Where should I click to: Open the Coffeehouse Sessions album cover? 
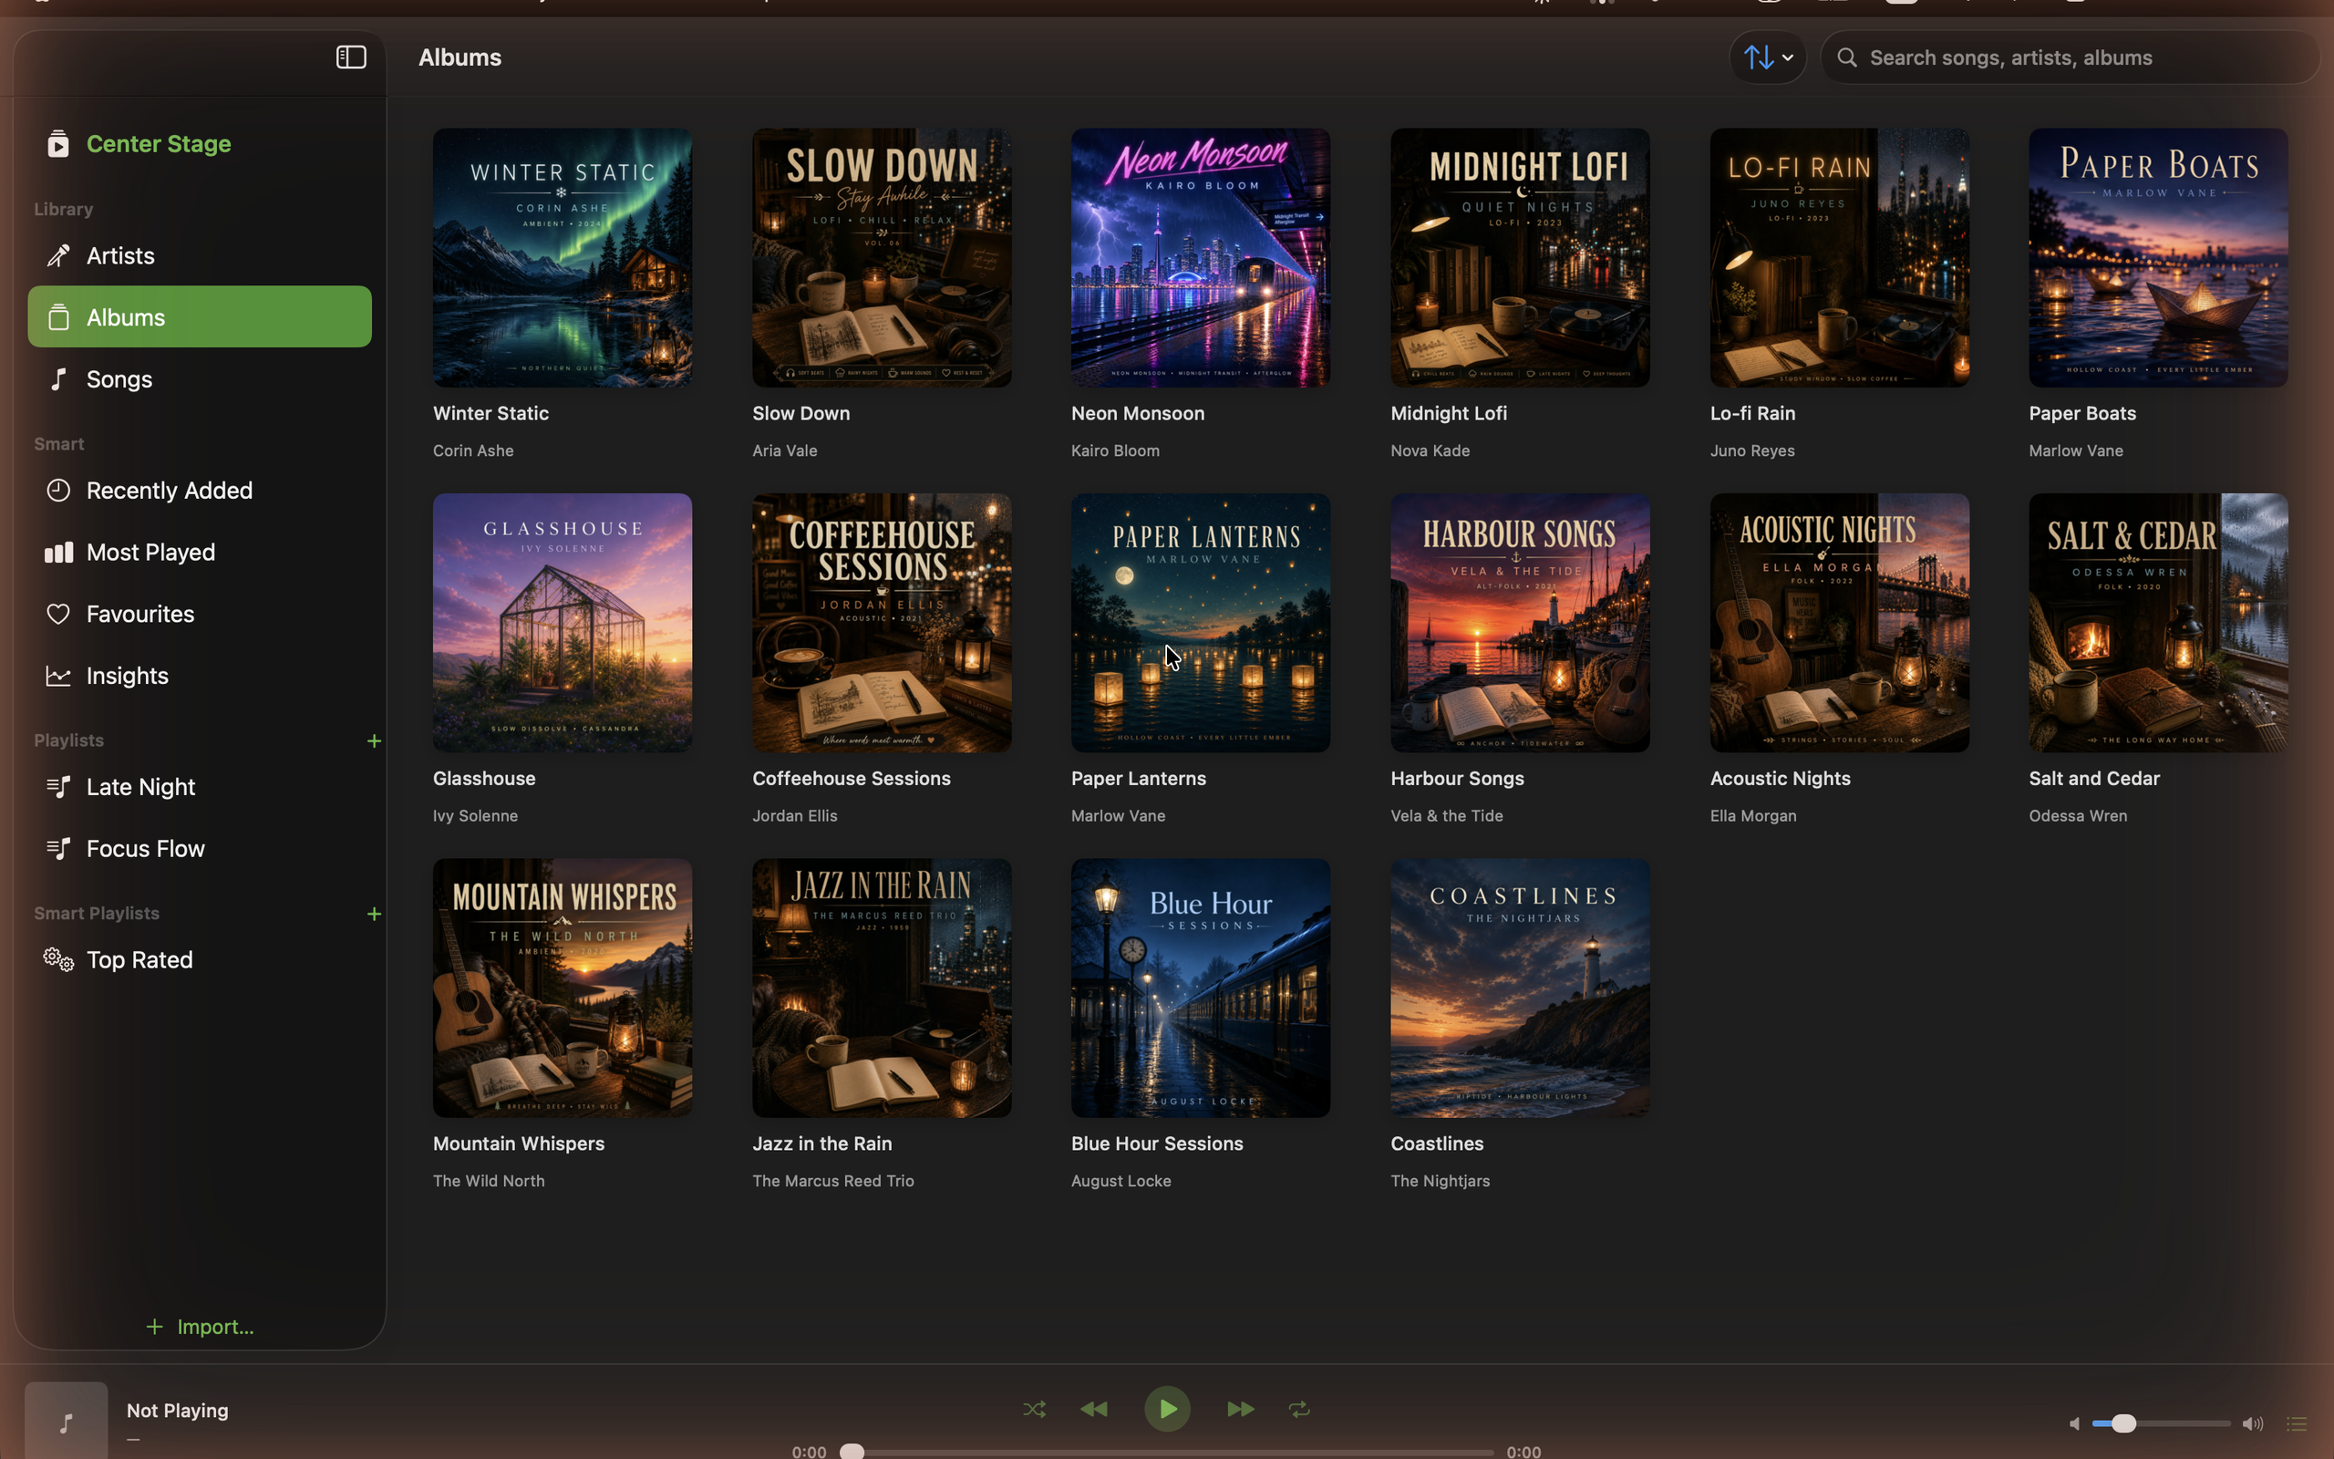click(x=882, y=623)
